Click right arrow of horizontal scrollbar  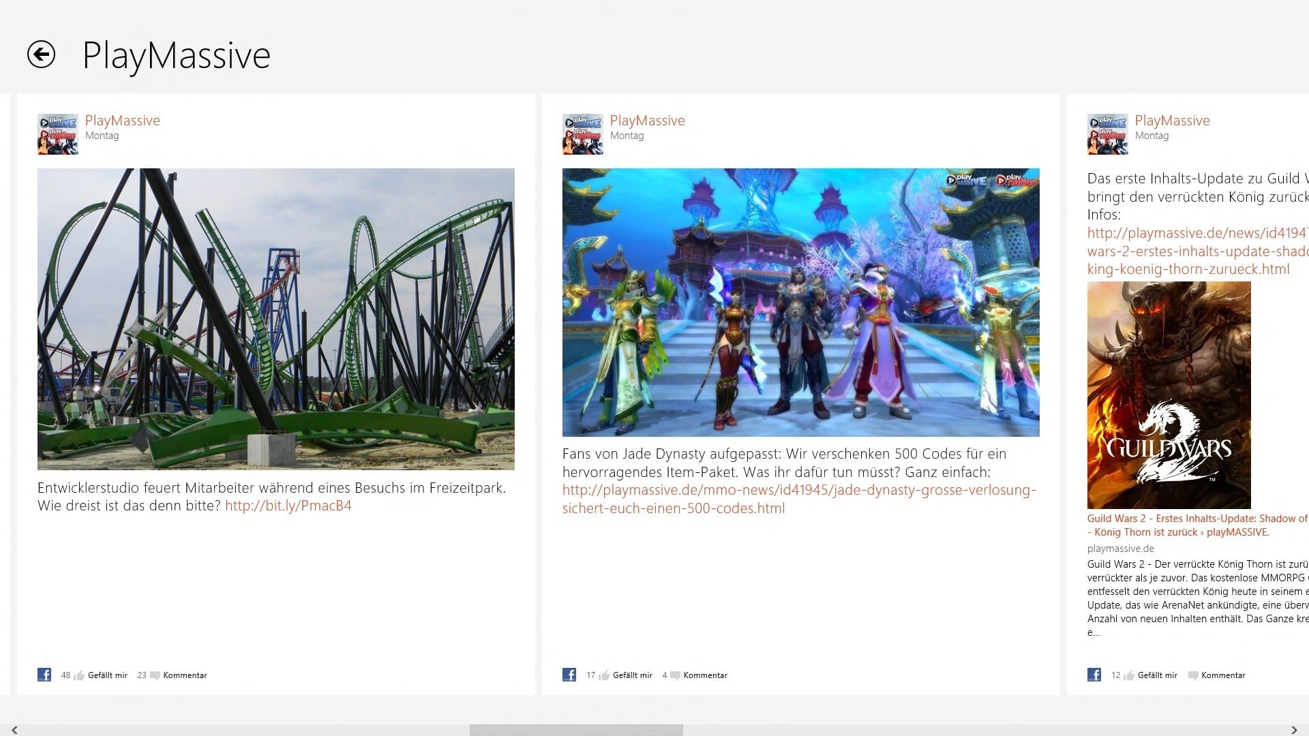pyautogui.click(x=1294, y=730)
